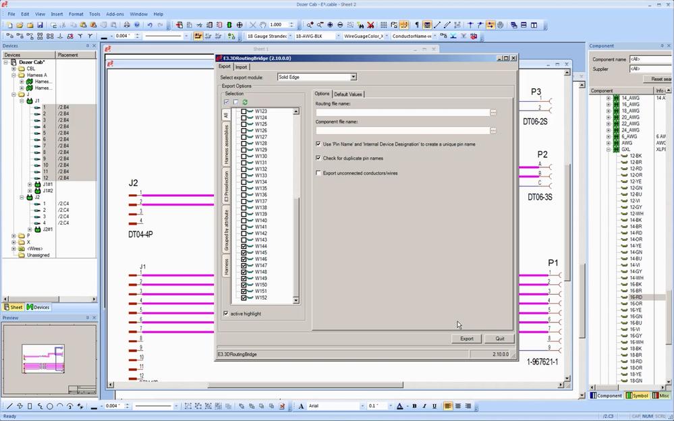Image resolution: width=674 pixels, height=421 pixels.
Task: Toggle 'Check for duplicate pin names' checkbox
Action: pyautogui.click(x=318, y=159)
